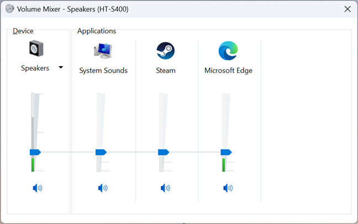Click the System Sounds volume slider handle
Screen dimensions: 358x224
coord(101,152)
